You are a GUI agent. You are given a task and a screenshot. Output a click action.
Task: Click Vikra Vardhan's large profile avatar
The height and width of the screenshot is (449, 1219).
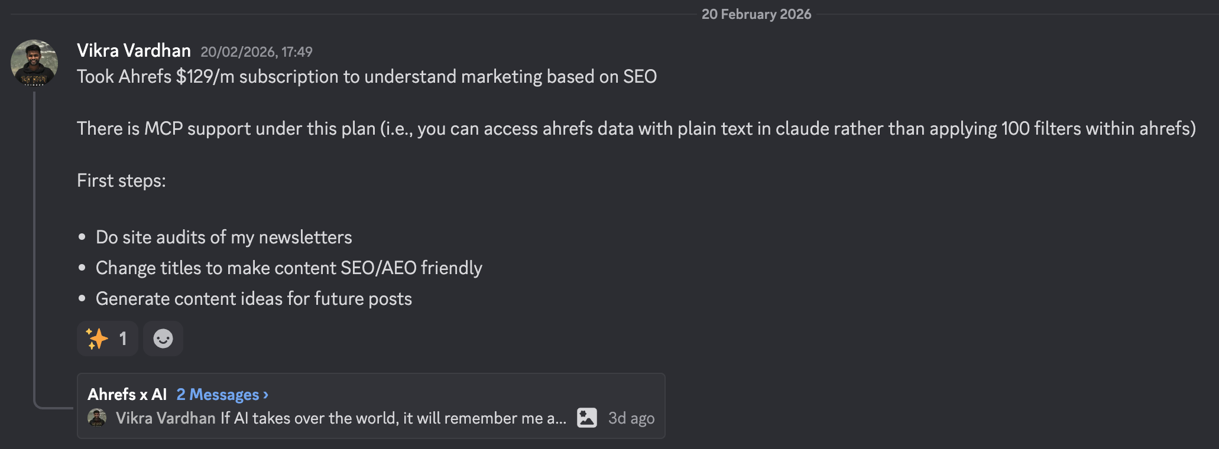[34, 63]
